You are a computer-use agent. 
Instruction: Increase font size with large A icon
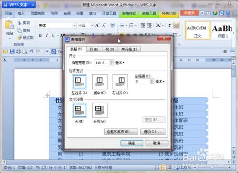pyautogui.click(x=97, y=25)
